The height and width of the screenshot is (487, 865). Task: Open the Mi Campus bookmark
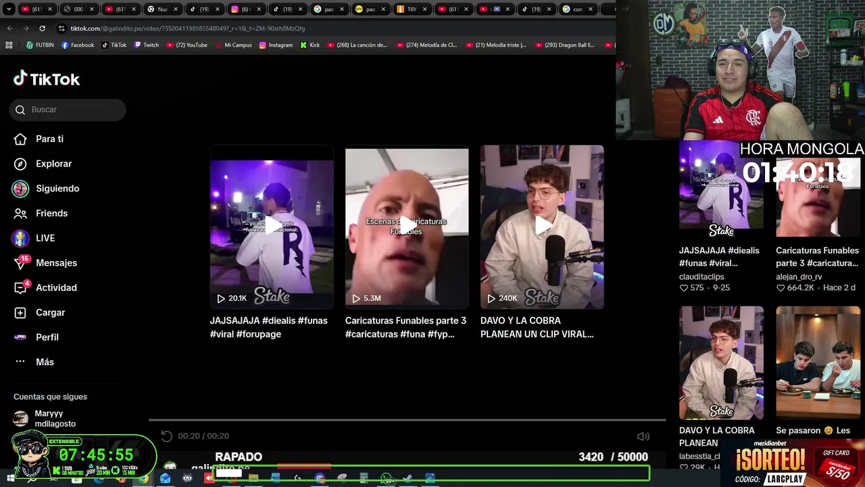pos(233,45)
